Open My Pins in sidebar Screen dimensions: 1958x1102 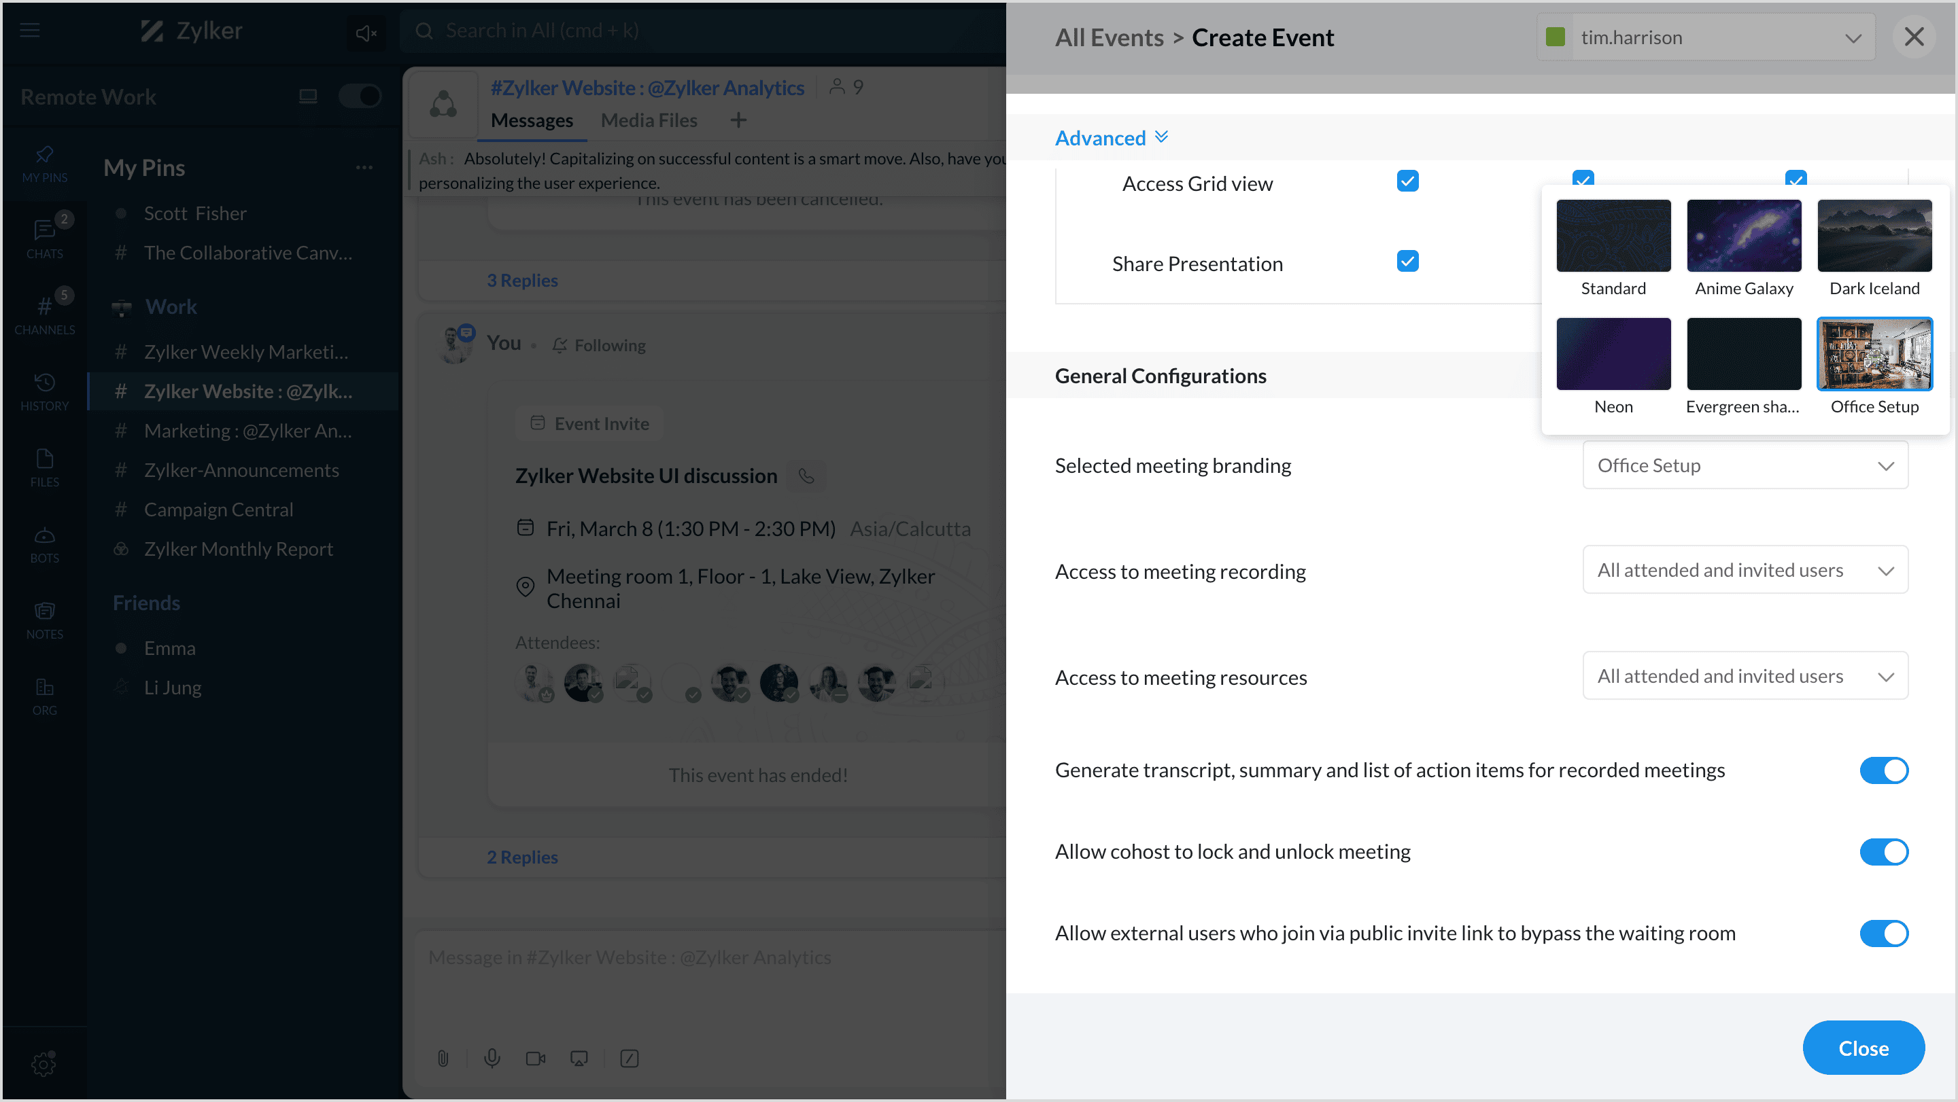(45, 164)
